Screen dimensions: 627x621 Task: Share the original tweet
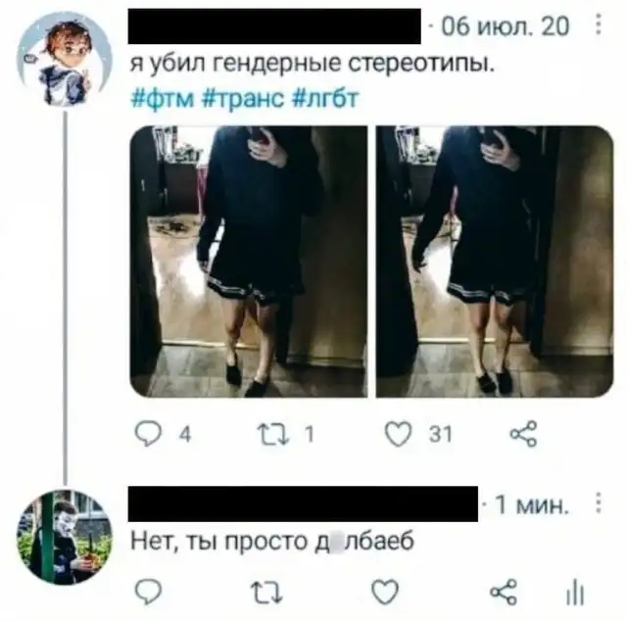coord(523,434)
